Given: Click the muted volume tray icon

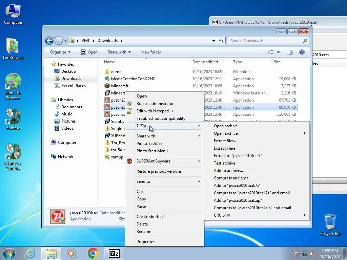Looking at the screenshot, I should [313, 254].
